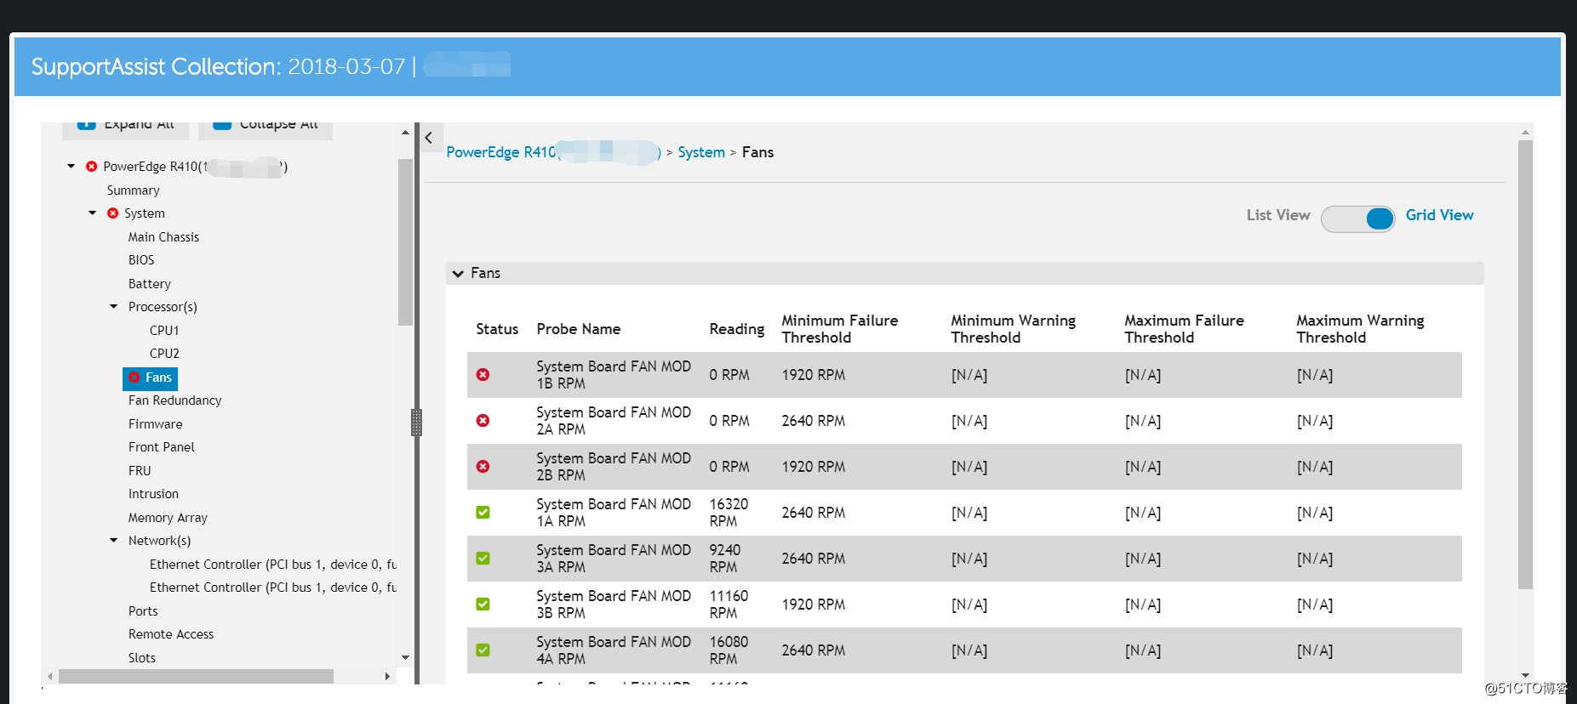Viewport: 1577px width, 704px height.
Task: Click Minimum Failure Threshold column header
Action: [x=840, y=329]
